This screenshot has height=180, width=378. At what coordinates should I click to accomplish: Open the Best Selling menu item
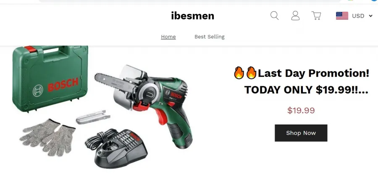pyautogui.click(x=210, y=37)
